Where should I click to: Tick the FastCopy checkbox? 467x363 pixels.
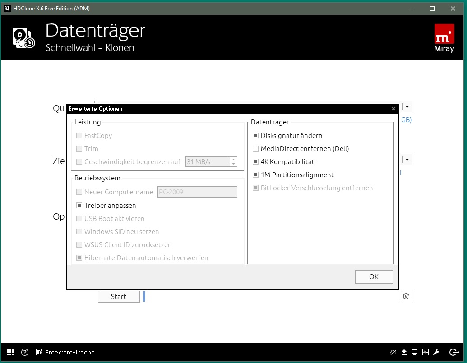pos(79,136)
